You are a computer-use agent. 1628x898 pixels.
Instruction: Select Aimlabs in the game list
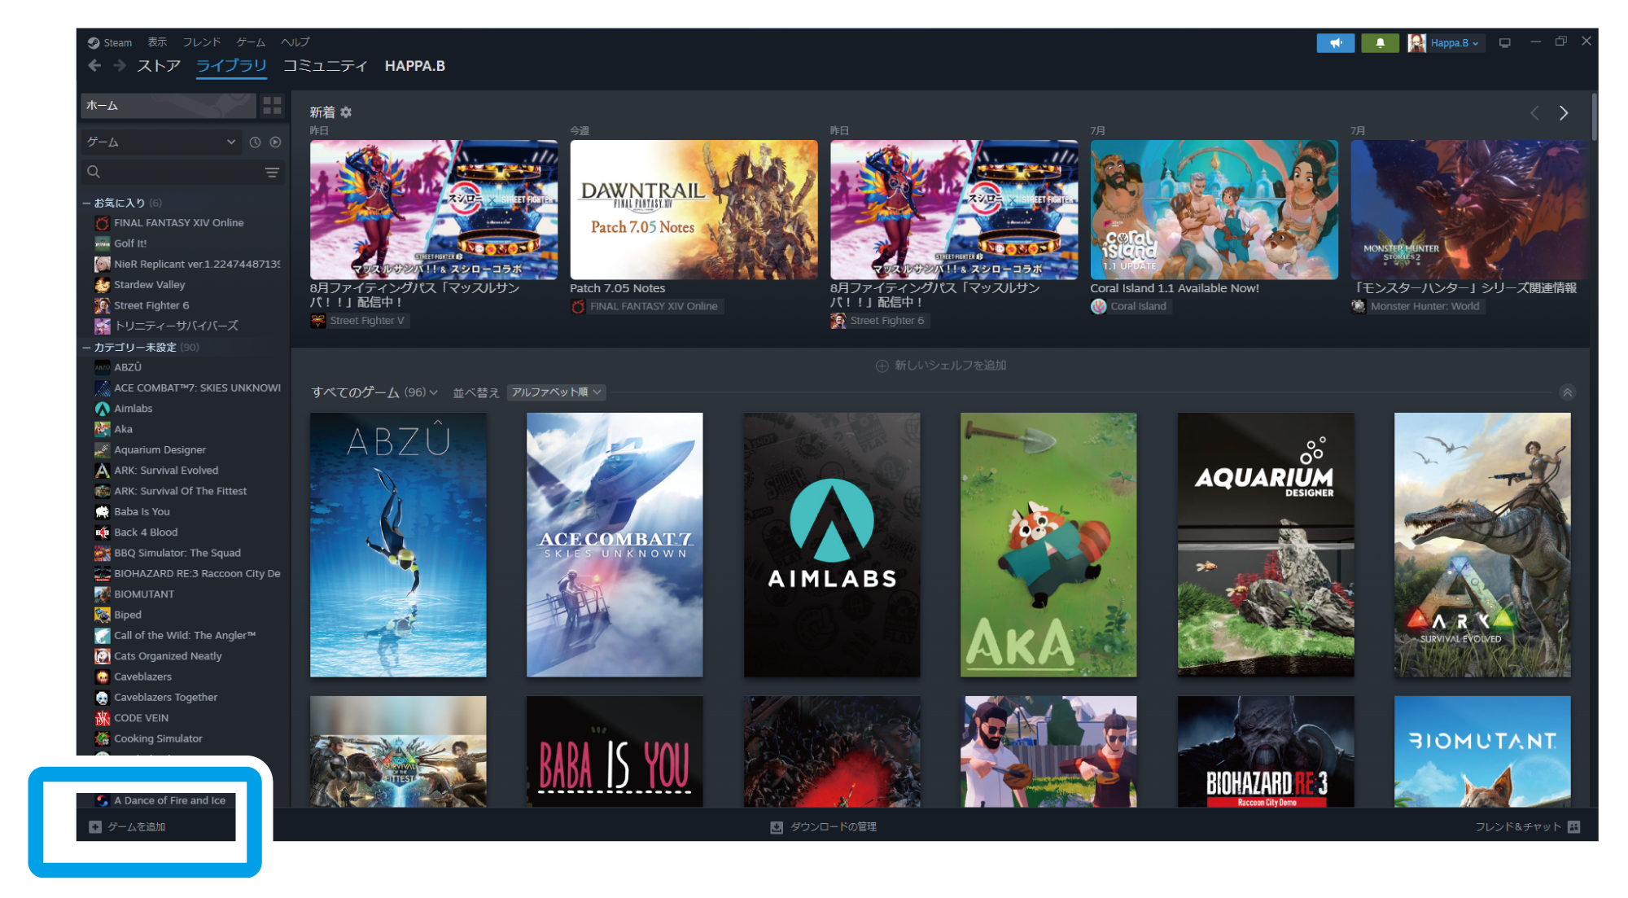(x=133, y=409)
